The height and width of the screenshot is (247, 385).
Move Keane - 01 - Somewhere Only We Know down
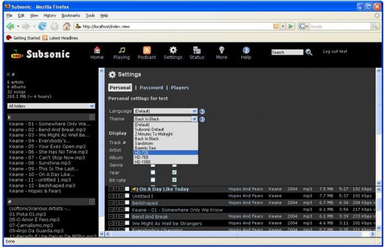121,210
